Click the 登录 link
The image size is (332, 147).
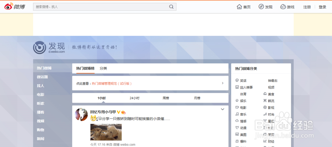click(x=322, y=7)
